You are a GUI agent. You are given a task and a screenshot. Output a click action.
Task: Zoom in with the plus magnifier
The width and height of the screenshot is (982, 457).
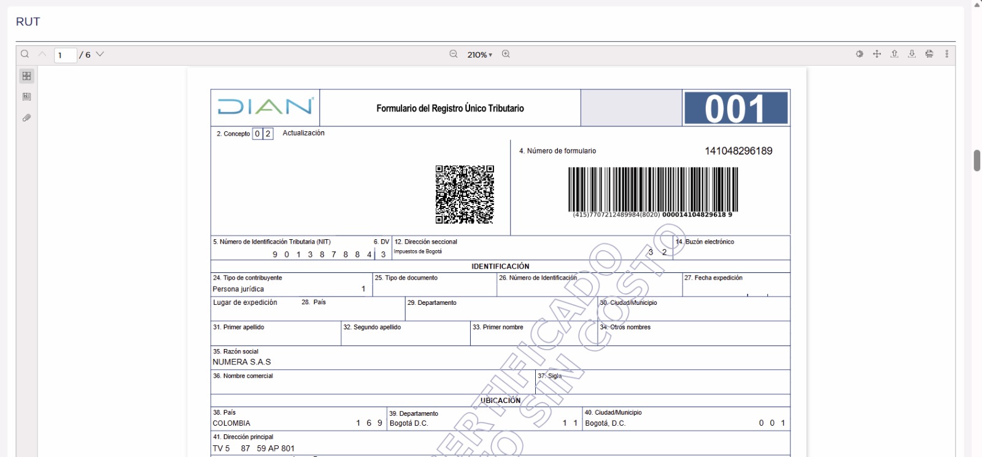[x=506, y=54]
